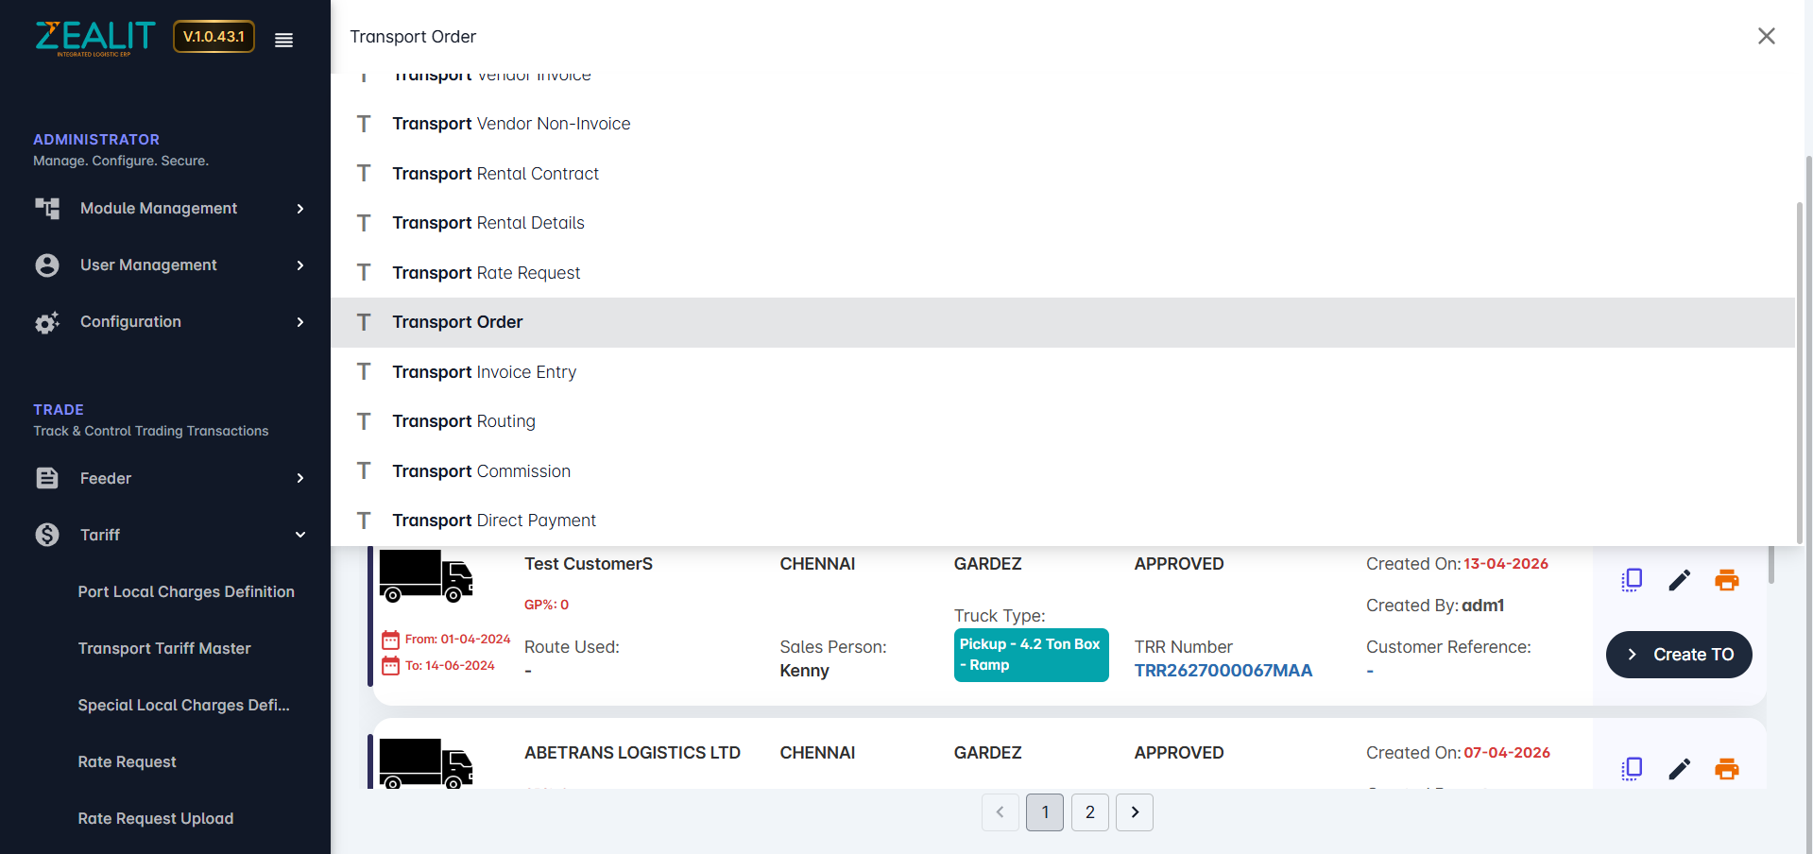Expand the User Management section
This screenshot has width=1813, height=854.
click(x=170, y=265)
